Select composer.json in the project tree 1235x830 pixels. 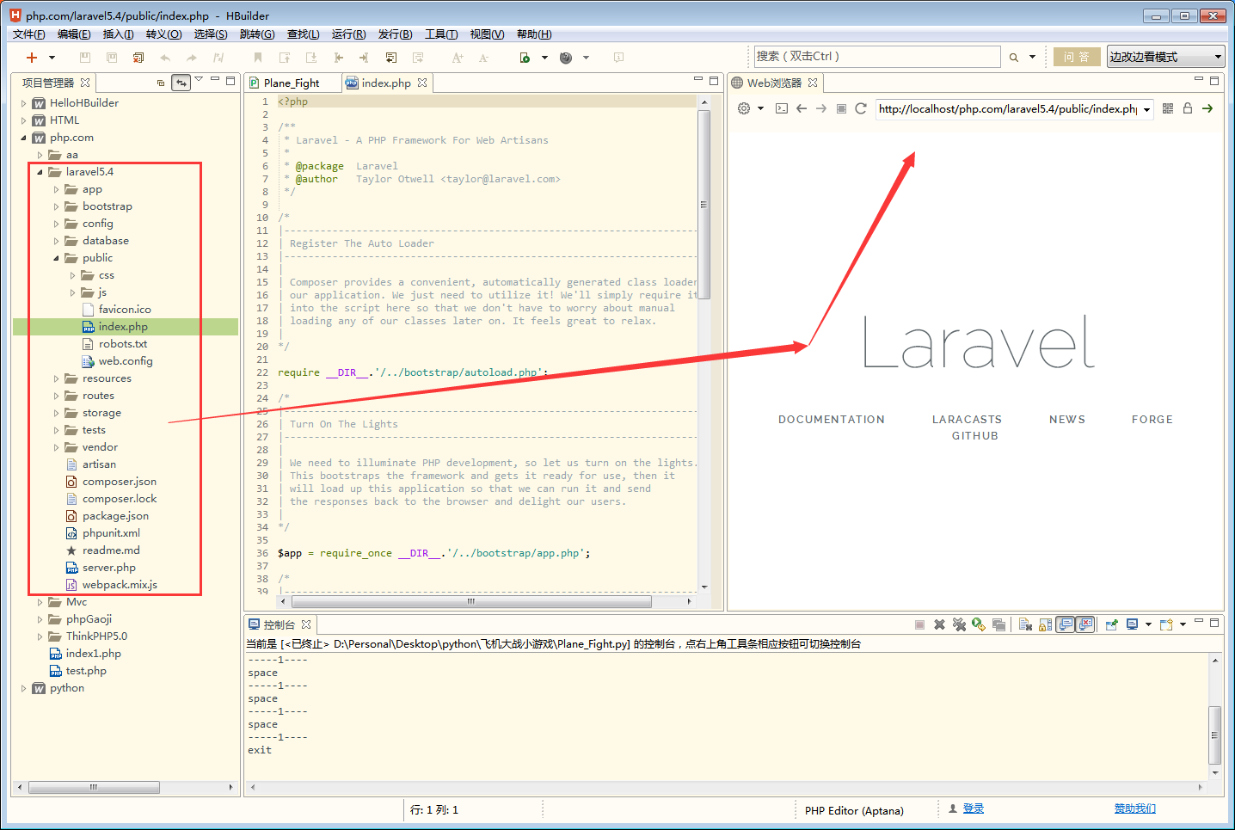tap(120, 482)
